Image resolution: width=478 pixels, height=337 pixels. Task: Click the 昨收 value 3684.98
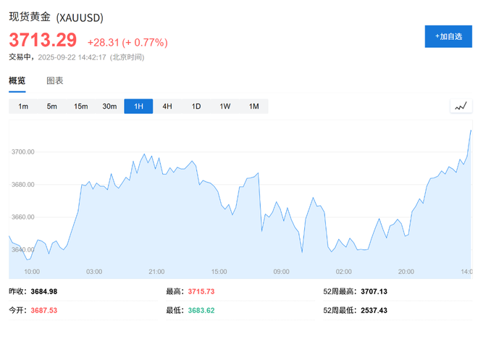tap(43, 291)
